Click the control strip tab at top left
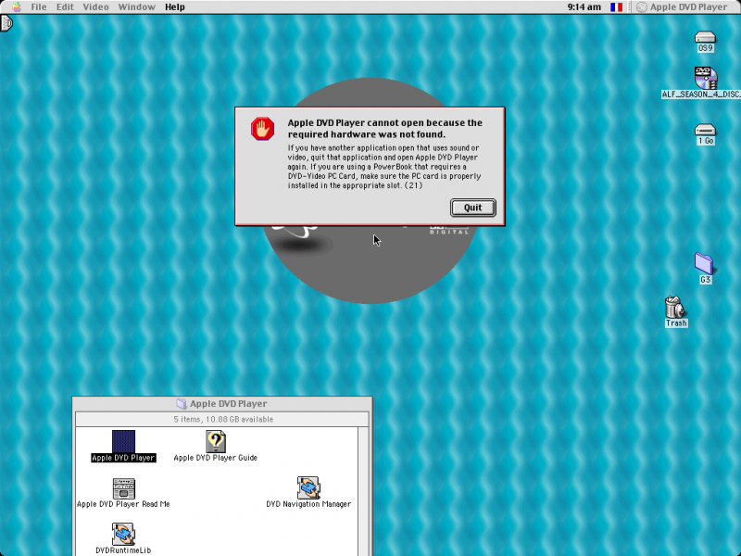 6,23
